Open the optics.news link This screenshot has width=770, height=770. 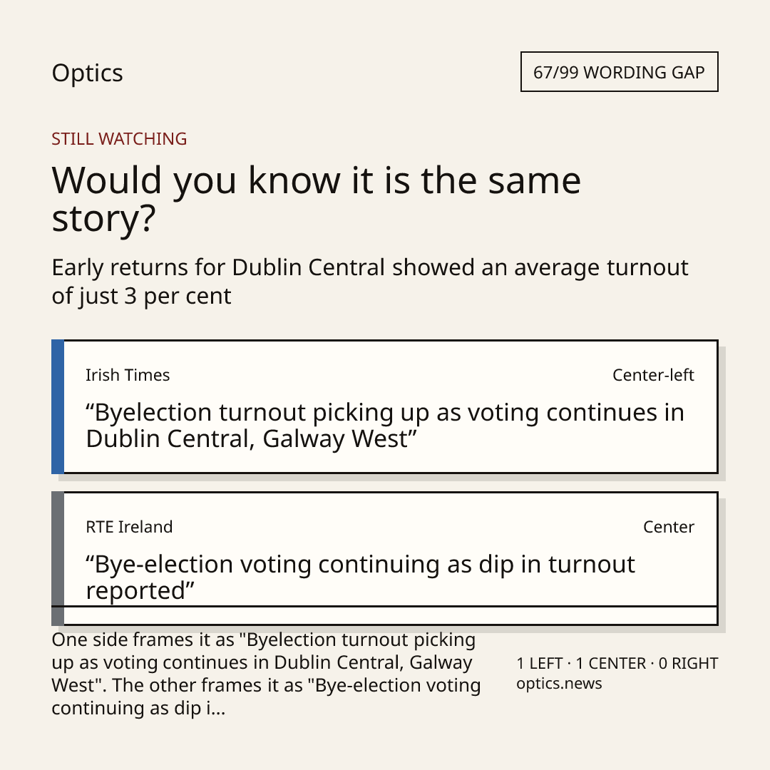(x=560, y=684)
